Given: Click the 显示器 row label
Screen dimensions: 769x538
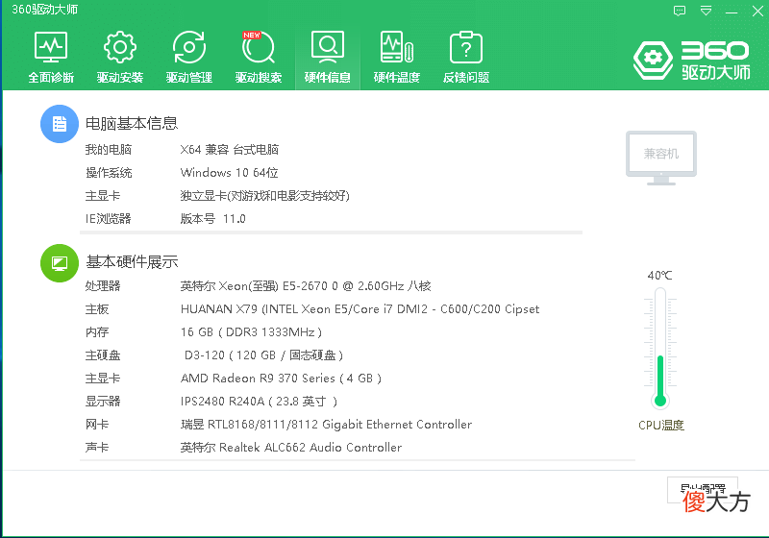Looking at the screenshot, I should coord(103,402).
